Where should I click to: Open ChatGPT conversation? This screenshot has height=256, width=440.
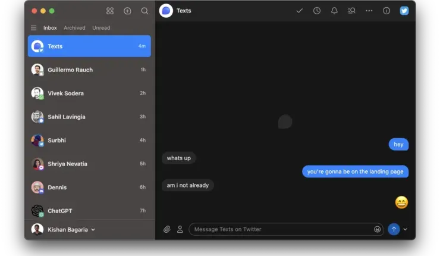coord(89,211)
